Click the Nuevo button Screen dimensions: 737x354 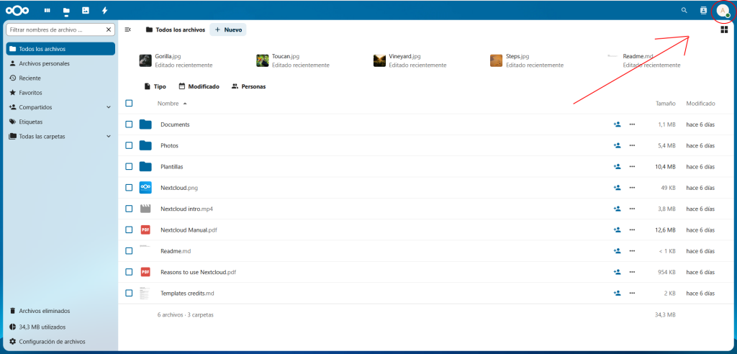coord(228,29)
